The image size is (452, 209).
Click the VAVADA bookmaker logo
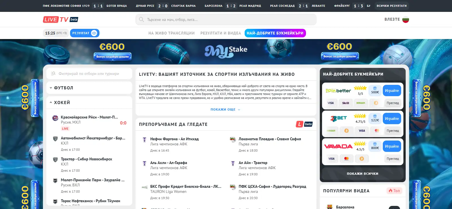338,146
